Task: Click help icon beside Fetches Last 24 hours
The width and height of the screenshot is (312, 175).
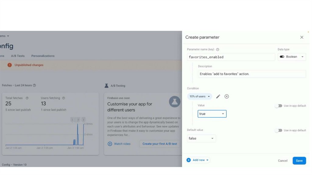Action: tap(34, 85)
